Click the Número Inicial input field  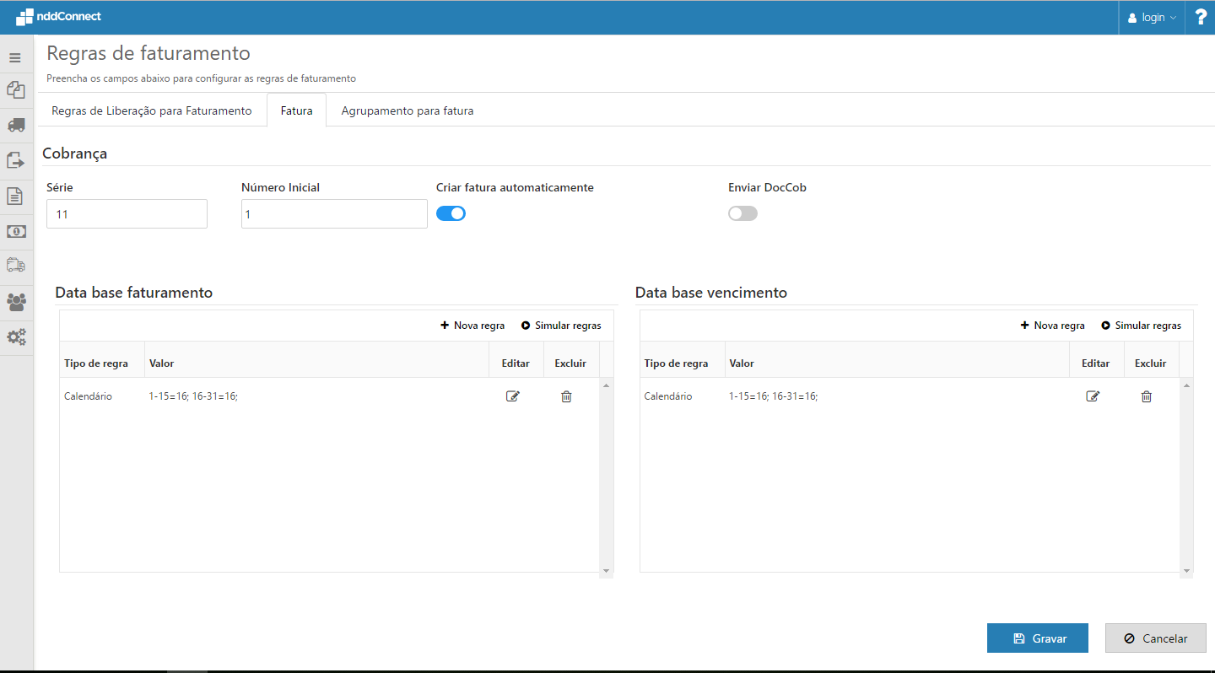(x=334, y=214)
